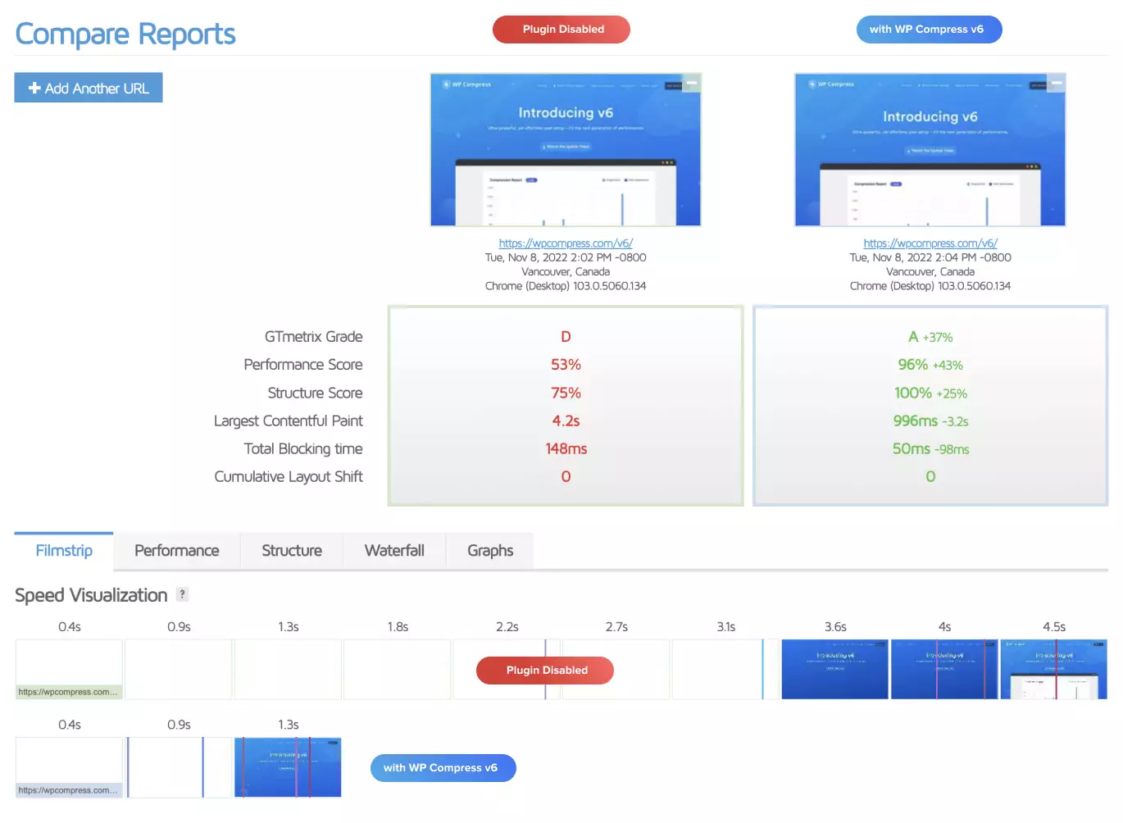This screenshot has width=1123, height=823.
Task: Select the Plugin Disabled filmstrip frame at 0.4s
Action: coord(69,669)
